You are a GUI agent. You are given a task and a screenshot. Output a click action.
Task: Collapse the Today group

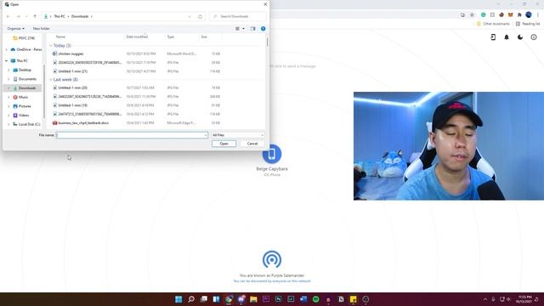click(x=51, y=45)
